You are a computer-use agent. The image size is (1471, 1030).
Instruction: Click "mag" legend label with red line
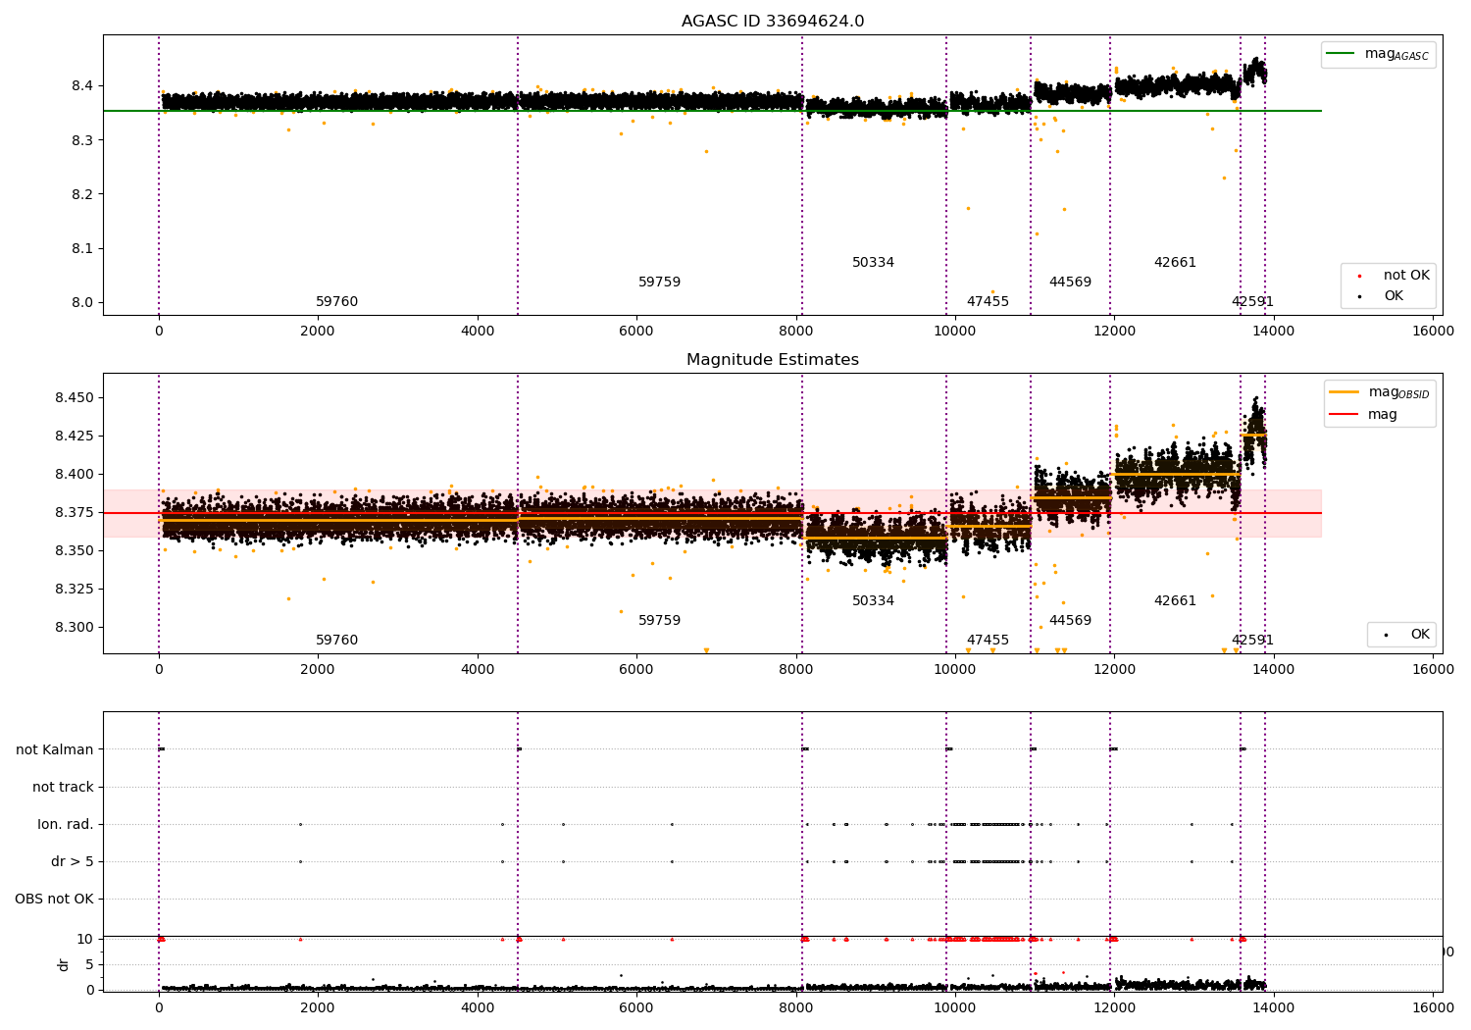coord(1383,415)
